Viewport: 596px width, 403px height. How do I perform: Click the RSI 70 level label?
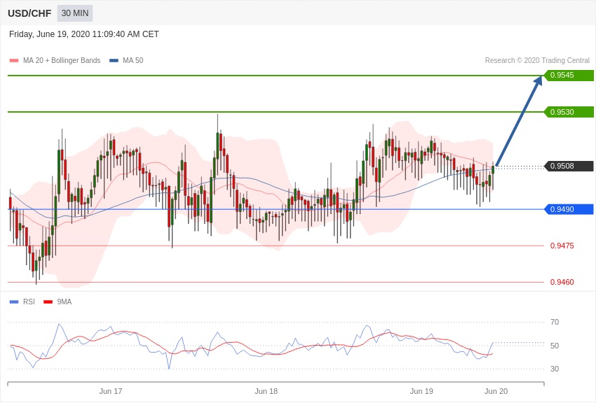click(554, 322)
